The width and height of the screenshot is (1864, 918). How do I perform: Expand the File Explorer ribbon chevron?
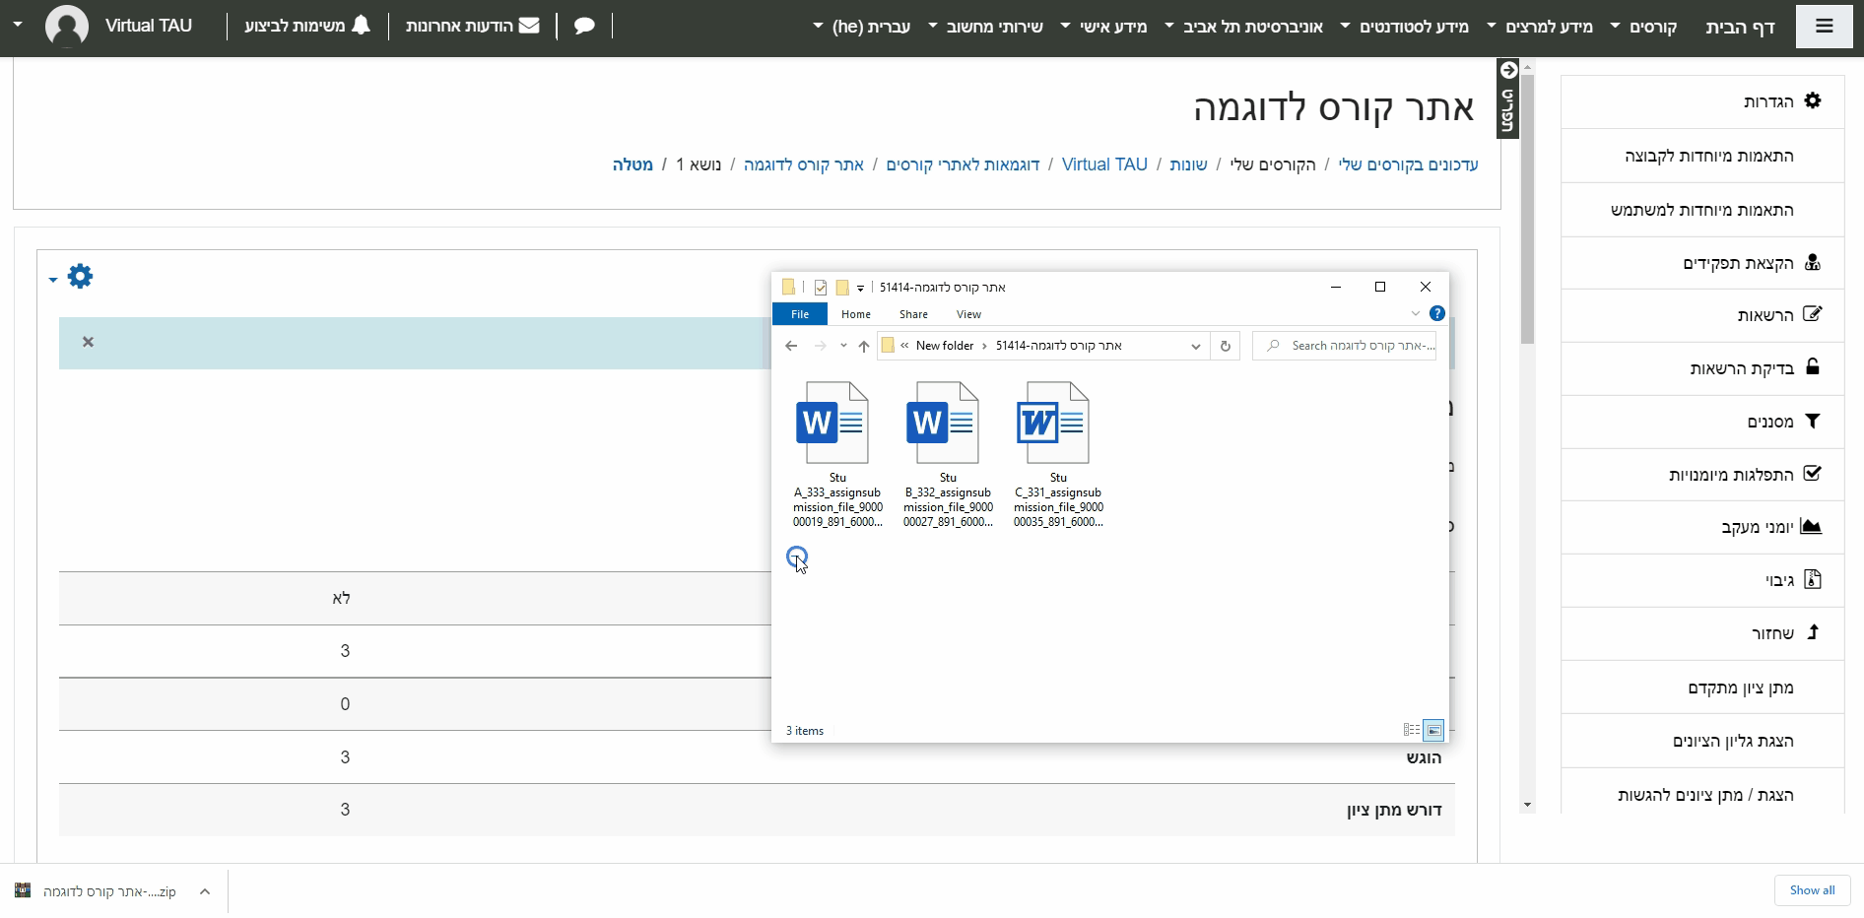click(1416, 313)
